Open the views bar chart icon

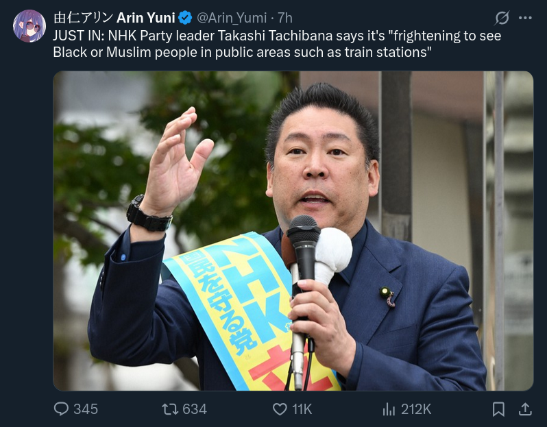[x=389, y=409]
